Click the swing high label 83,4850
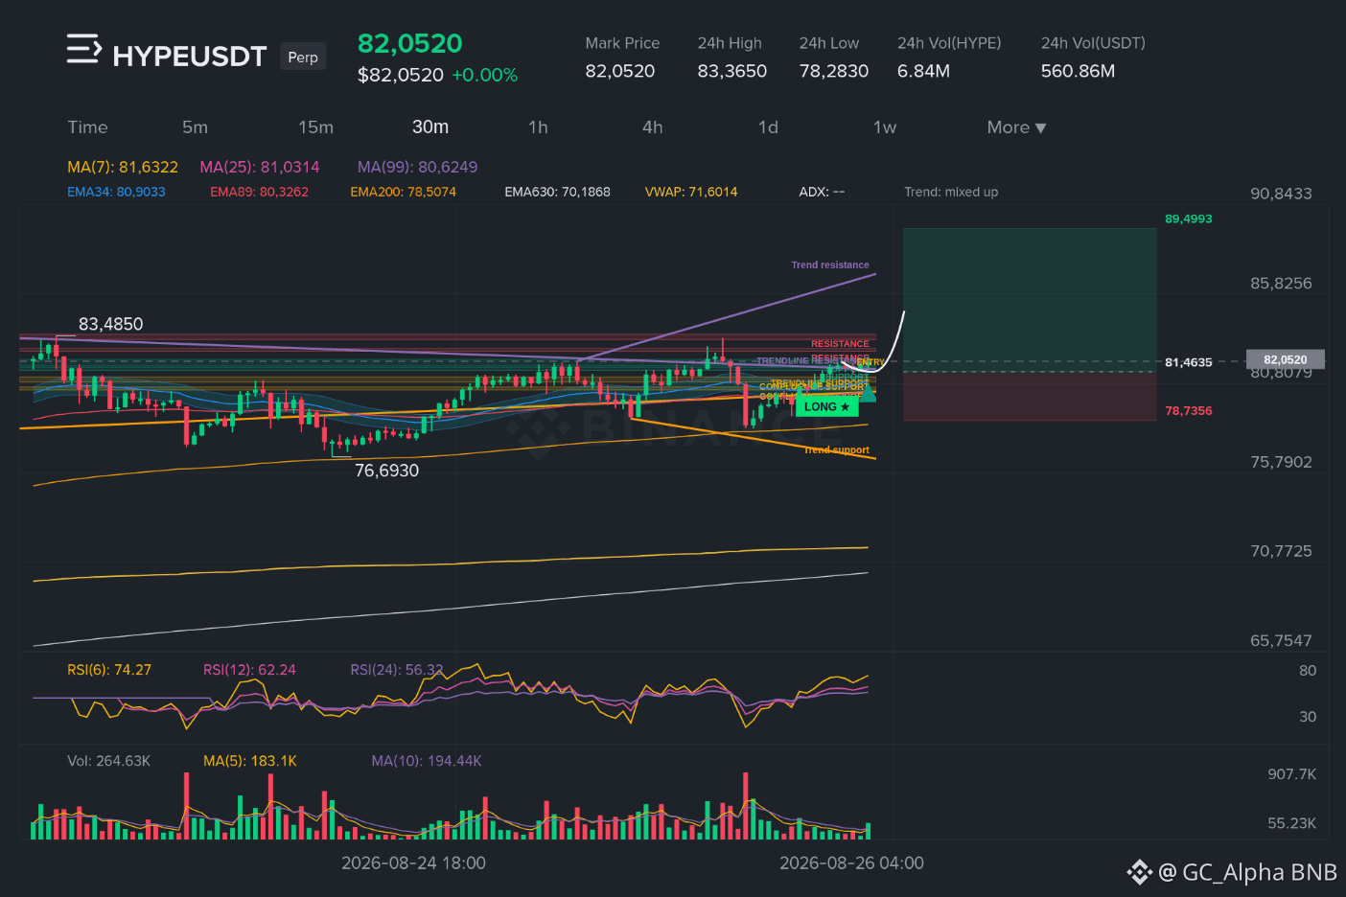This screenshot has height=897, width=1346. (x=110, y=324)
